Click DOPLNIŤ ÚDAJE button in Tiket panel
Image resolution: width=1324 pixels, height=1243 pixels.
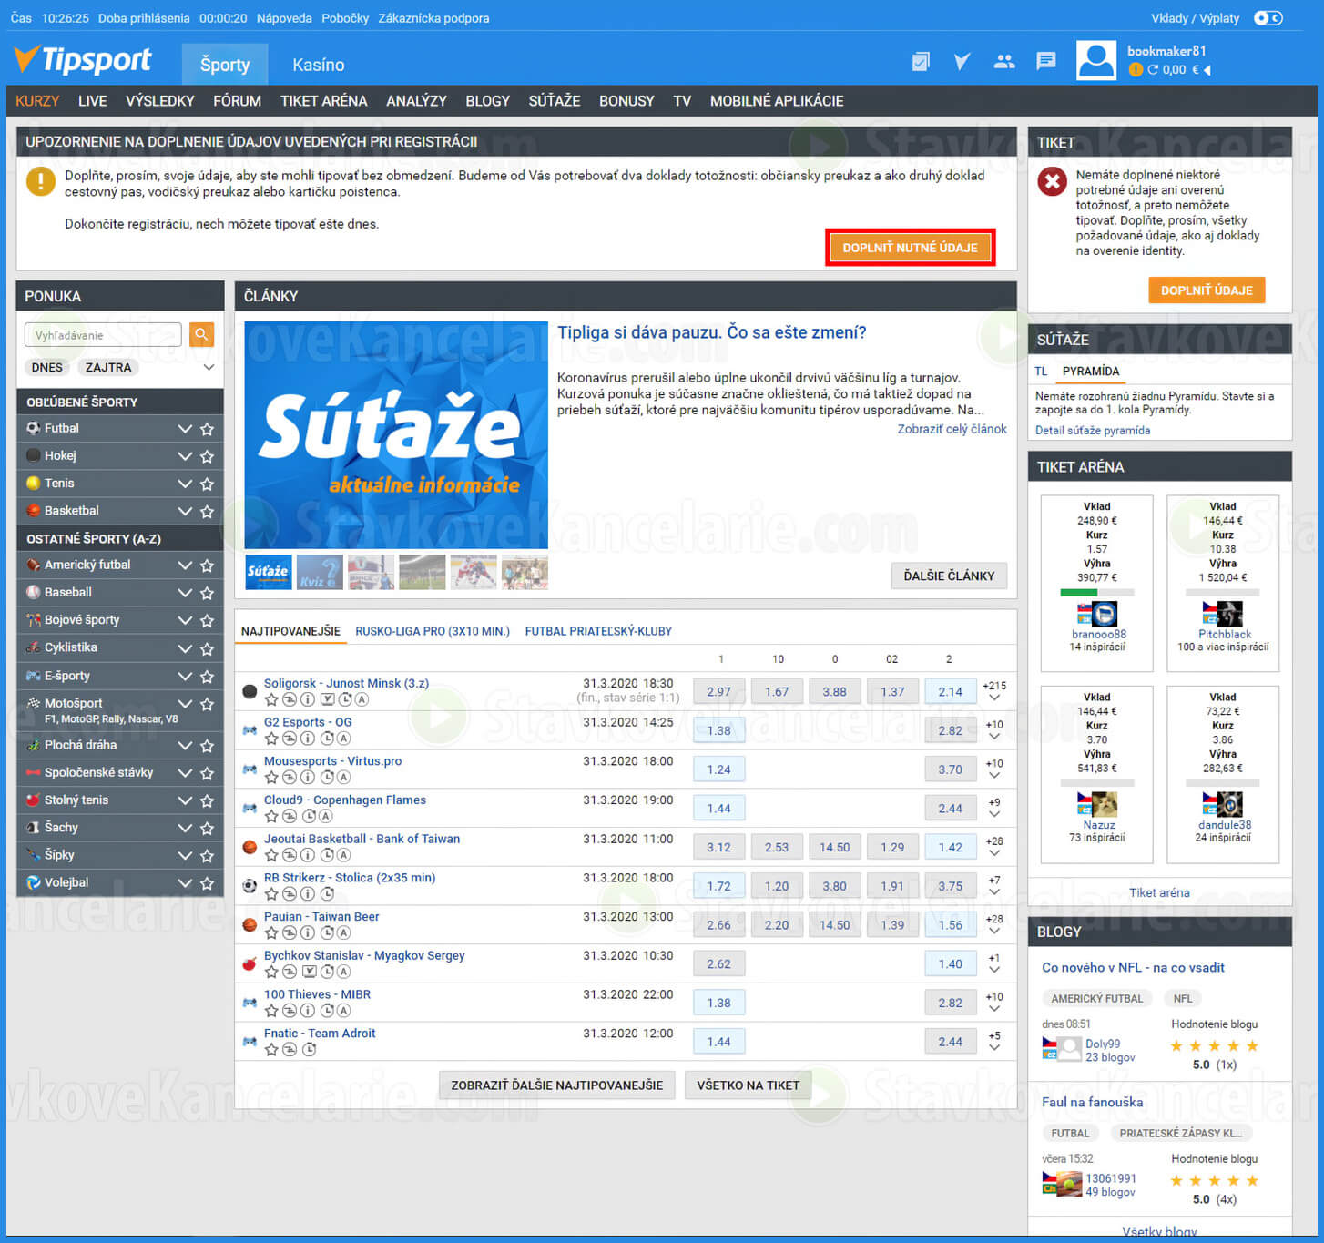(1207, 290)
